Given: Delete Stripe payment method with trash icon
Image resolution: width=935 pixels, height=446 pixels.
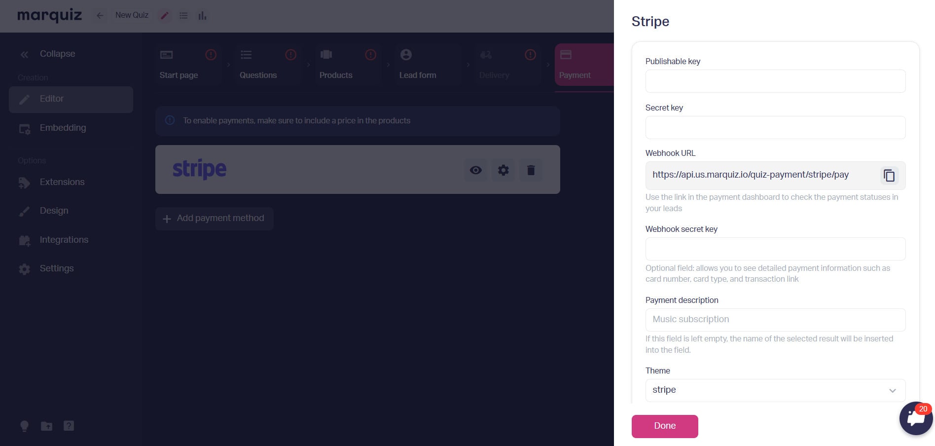Looking at the screenshot, I should pos(531,170).
